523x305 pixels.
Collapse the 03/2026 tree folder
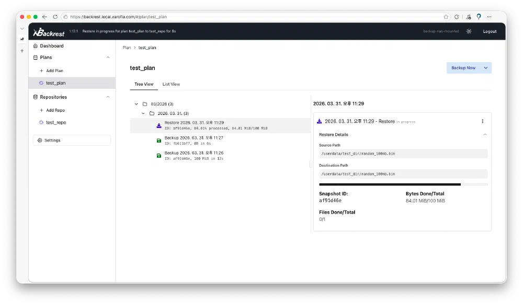(137, 104)
